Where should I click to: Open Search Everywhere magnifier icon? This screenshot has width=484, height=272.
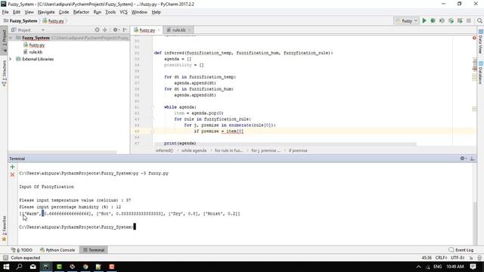point(479,20)
